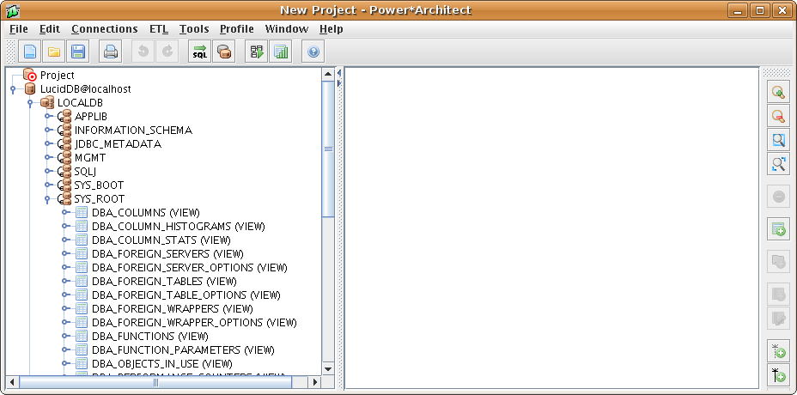Screen dimensions: 797x395
Task: Save the project with the floppy icon
Action: click(x=78, y=52)
